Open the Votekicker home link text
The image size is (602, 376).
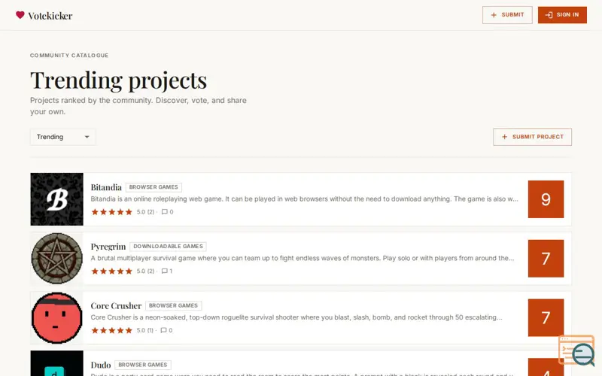[50, 16]
